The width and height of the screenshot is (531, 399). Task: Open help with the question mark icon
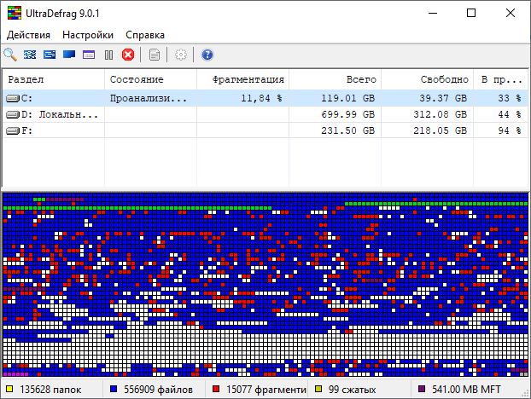coord(207,55)
